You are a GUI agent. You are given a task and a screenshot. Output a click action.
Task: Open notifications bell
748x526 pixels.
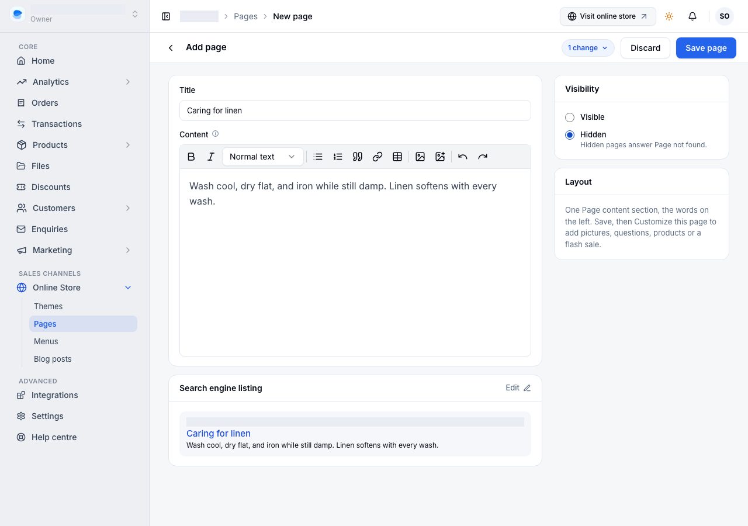click(x=692, y=16)
